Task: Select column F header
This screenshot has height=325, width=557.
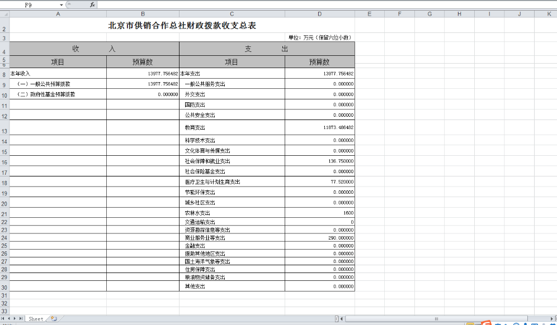Action: 400,14
